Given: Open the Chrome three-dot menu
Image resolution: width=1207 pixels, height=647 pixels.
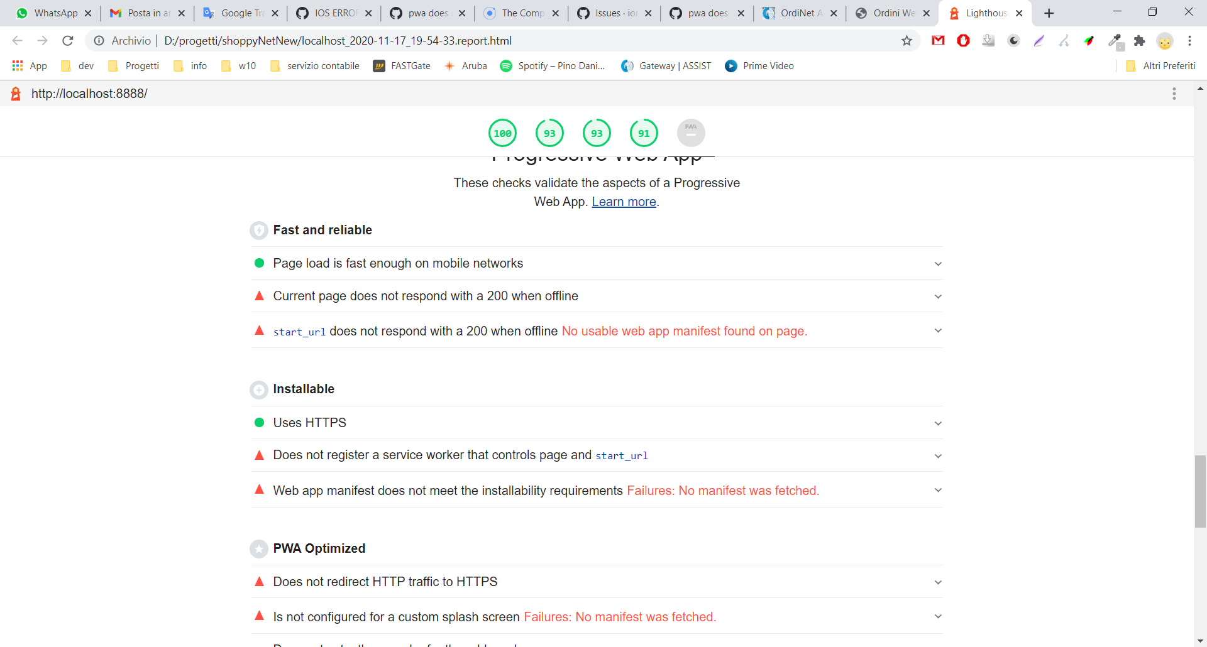Looking at the screenshot, I should coord(1189,40).
